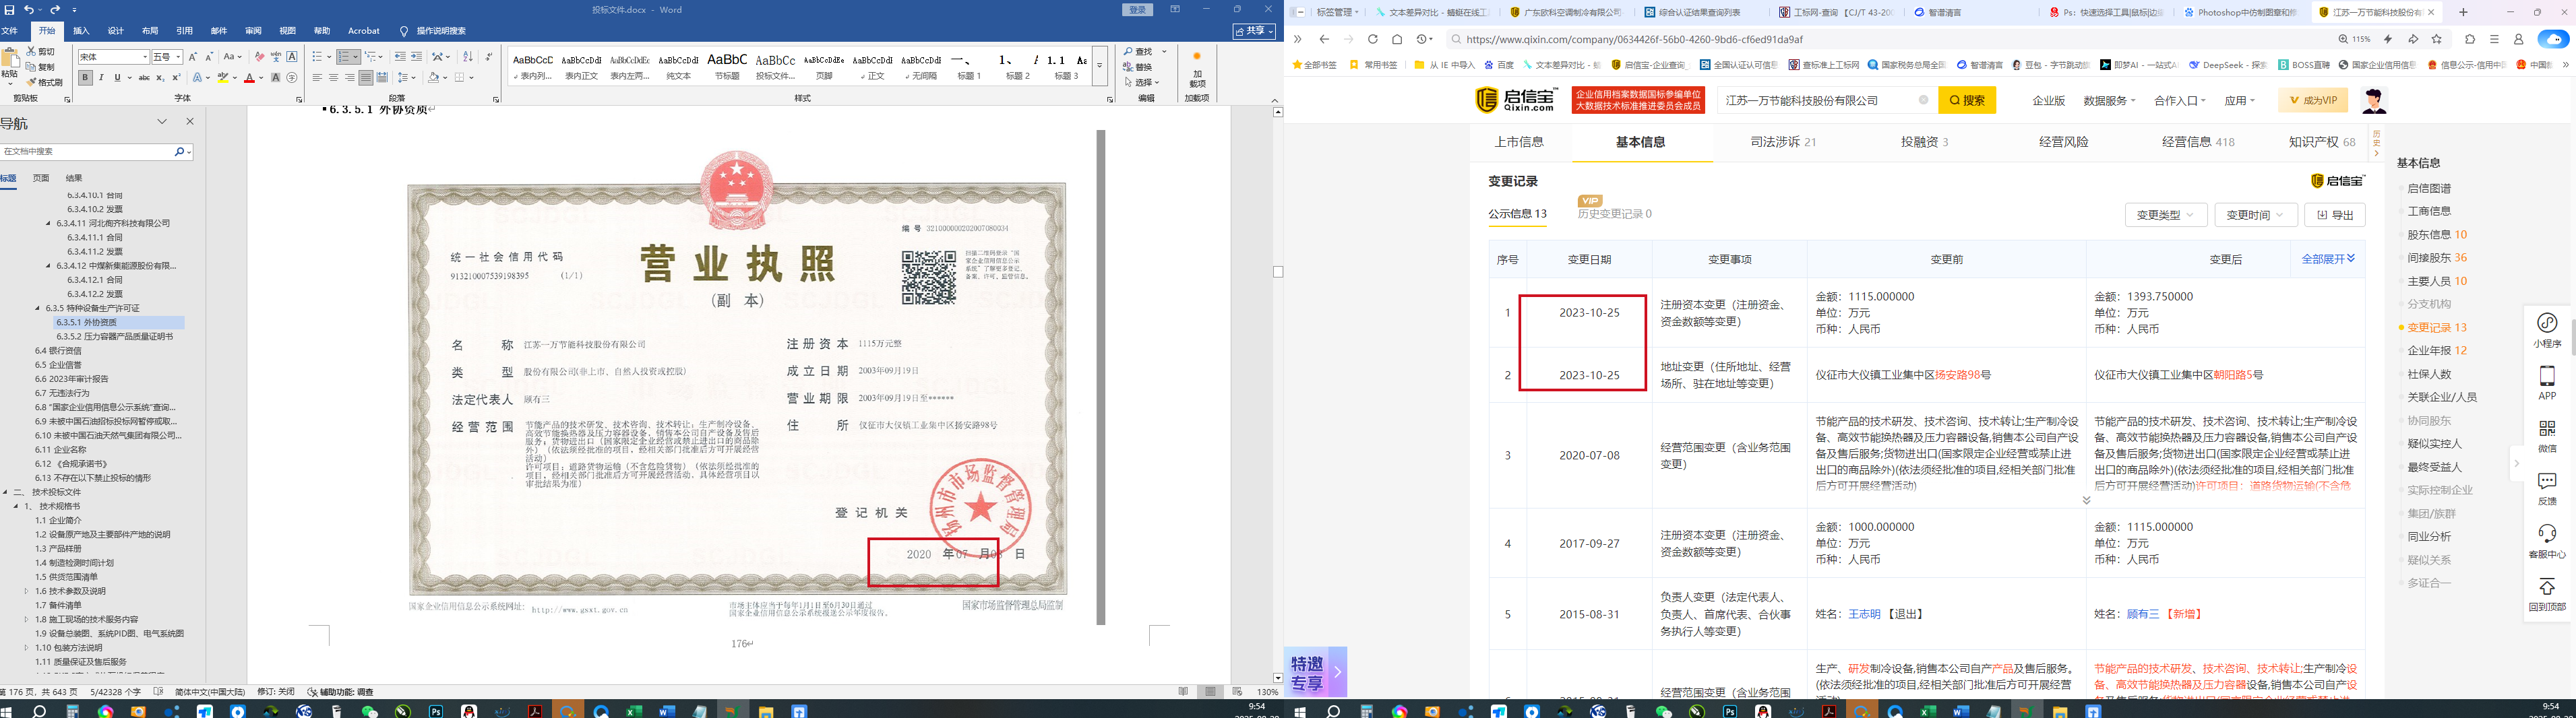Show paragraph marks in Word ribbon

pyautogui.click(x=489, y=57)
